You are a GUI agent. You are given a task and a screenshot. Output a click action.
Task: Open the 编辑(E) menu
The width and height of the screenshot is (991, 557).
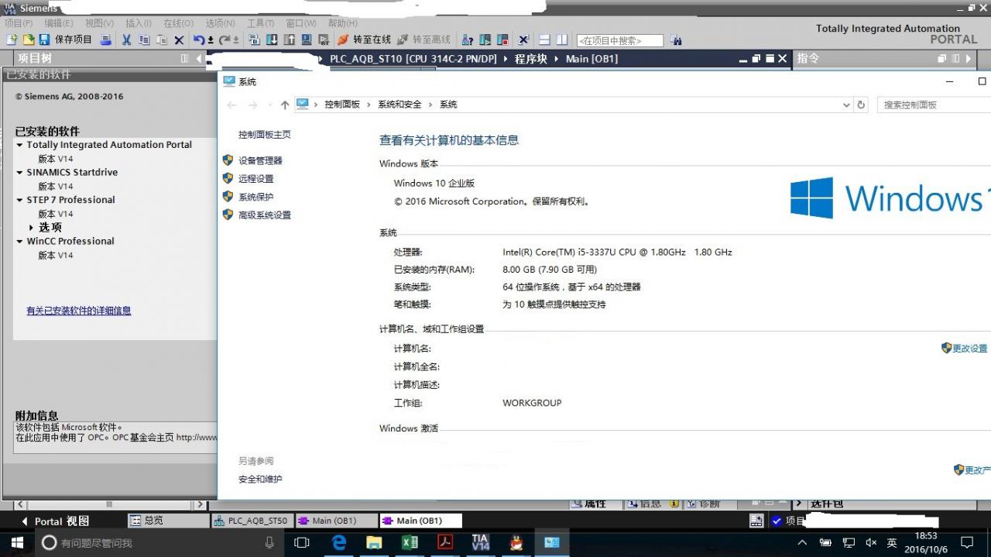click(x=59, y=23)
